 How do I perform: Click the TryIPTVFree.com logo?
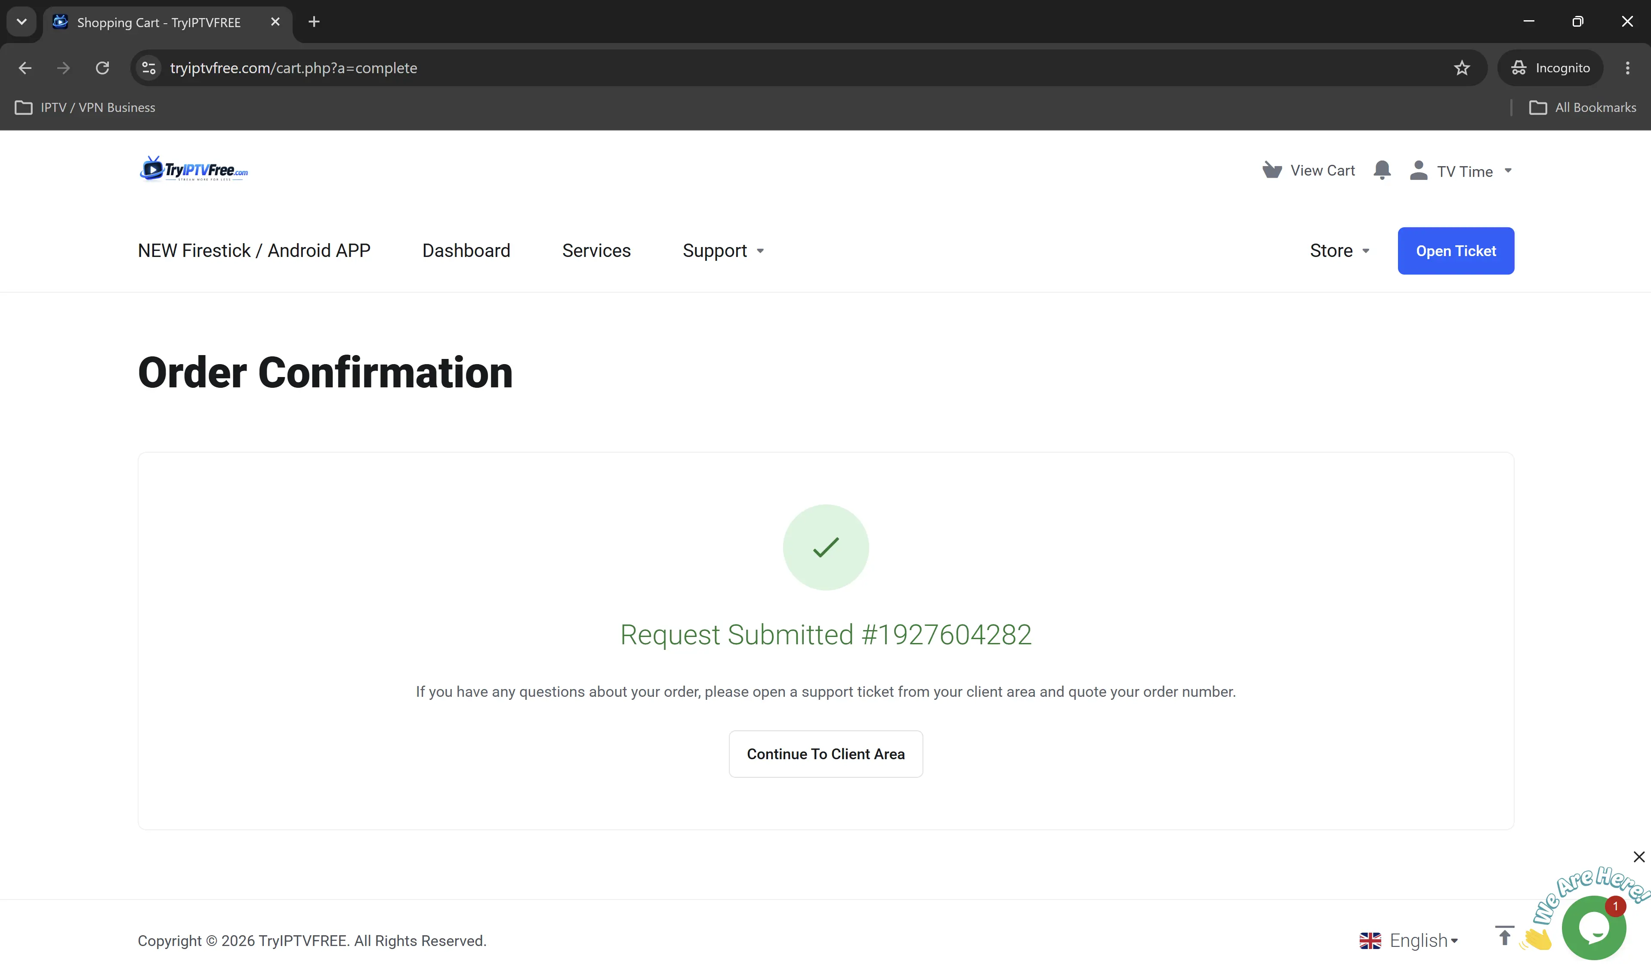(194, 169)
